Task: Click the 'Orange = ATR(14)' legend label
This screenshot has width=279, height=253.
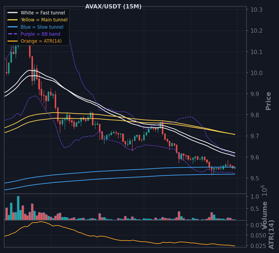Action: coord(41,41)
